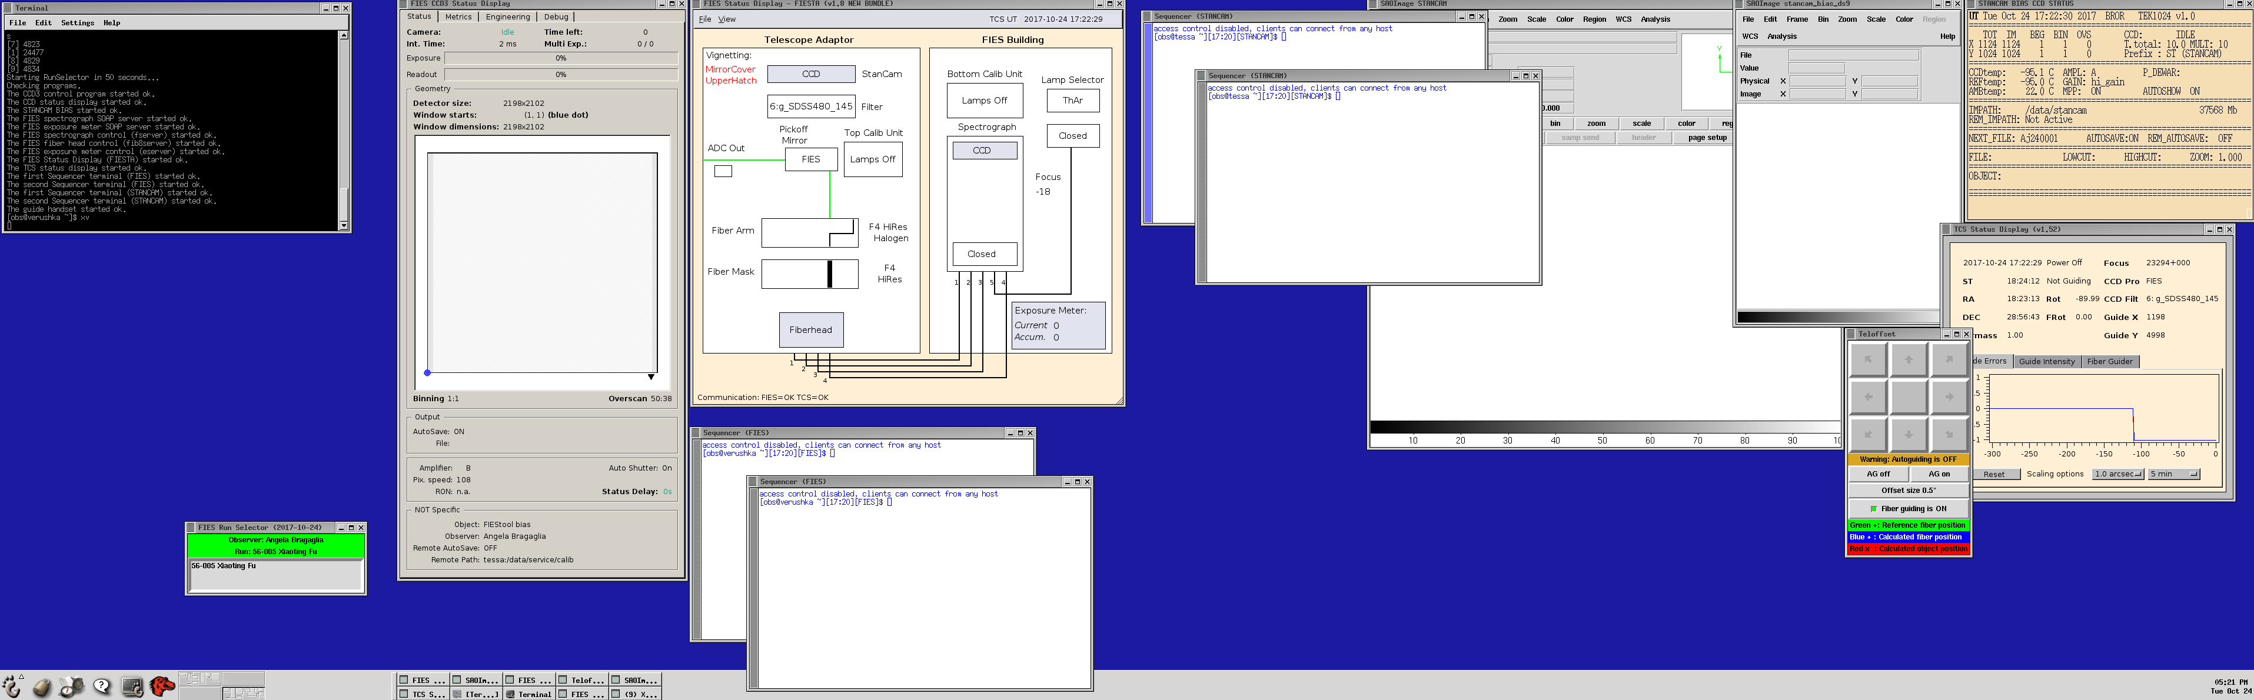2254x700 pixels.
Task: Click the up arrow in Teloffset
Action: [x=1909, y=359]
